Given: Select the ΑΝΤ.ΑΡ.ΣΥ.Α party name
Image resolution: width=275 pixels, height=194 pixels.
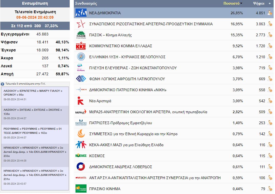Looking at the screenshot, I should coord(155,178).
